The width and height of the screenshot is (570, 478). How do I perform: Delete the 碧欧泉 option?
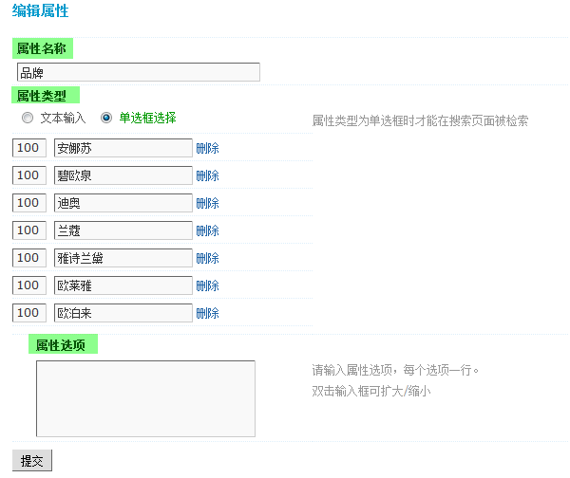[207, 175]
